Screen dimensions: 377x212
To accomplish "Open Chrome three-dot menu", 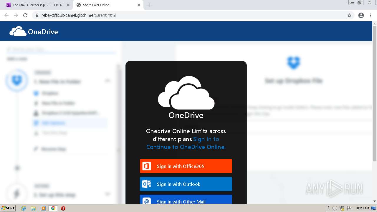I will click(x=371, y=15).
